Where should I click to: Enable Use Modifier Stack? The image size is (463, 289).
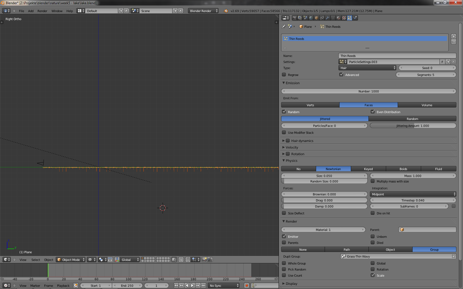pos(284,132)
